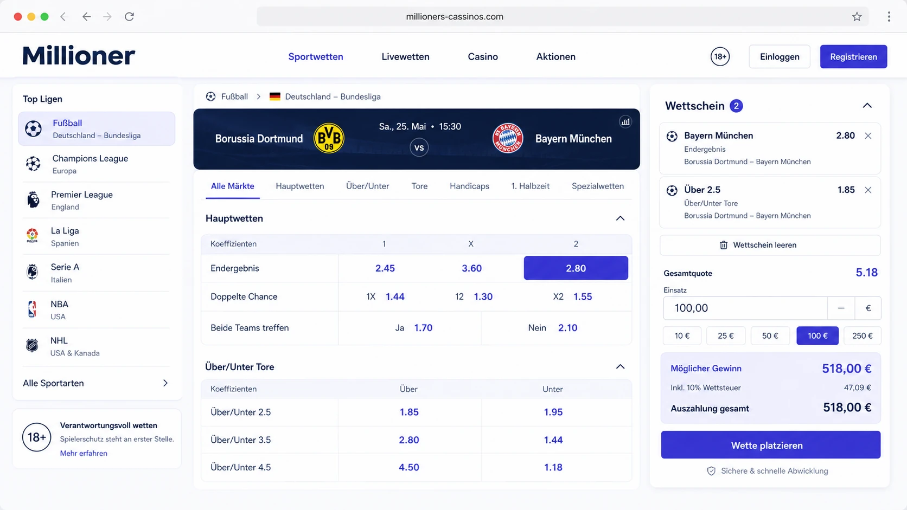Remove Über 2.5 bet from Wettschein

(x=868, y=190)
